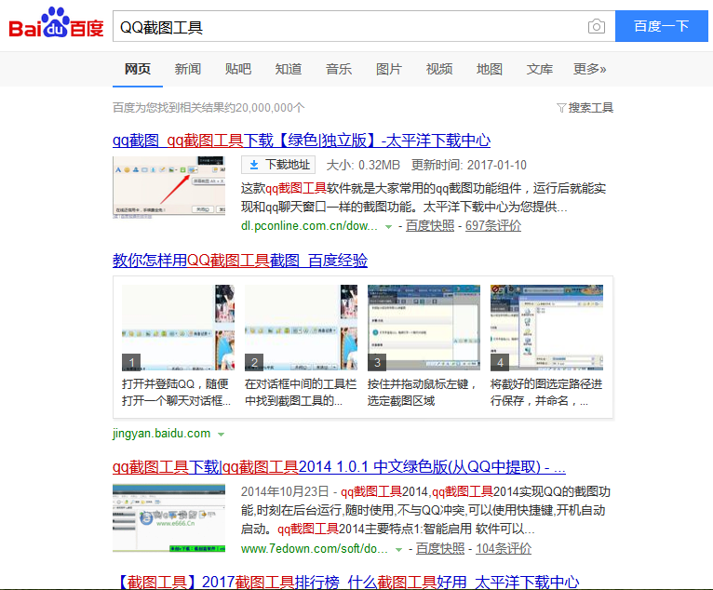This screenshot has width=713, height=590.
Task: Switch to the 音乐 tab
Action: pos(338,69)
